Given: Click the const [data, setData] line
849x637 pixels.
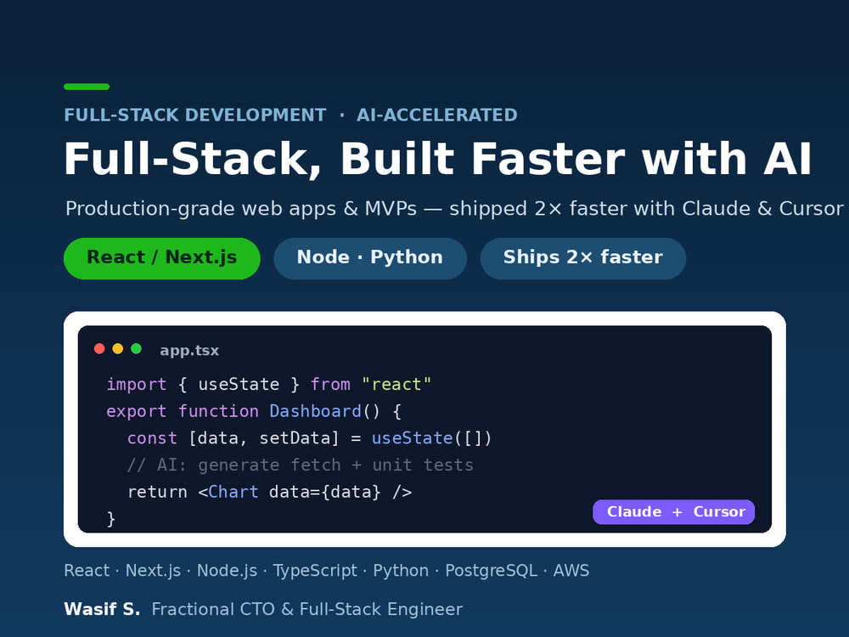Looking at the screenshot, I should (x=309, y=438).
